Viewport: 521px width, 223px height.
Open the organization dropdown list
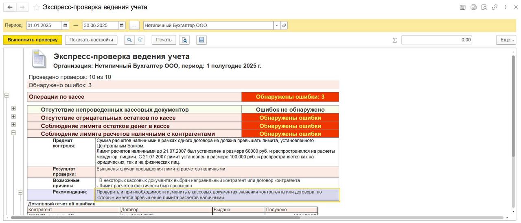(x=277, y=25)
